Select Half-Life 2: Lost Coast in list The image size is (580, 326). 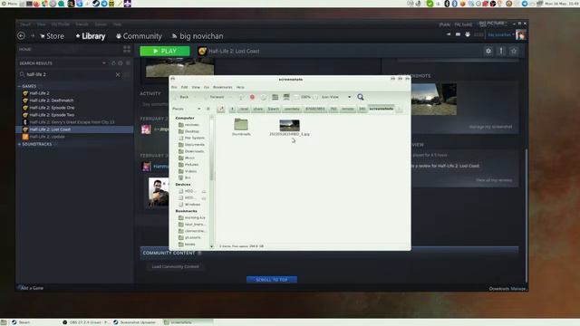tap(74, 129)
